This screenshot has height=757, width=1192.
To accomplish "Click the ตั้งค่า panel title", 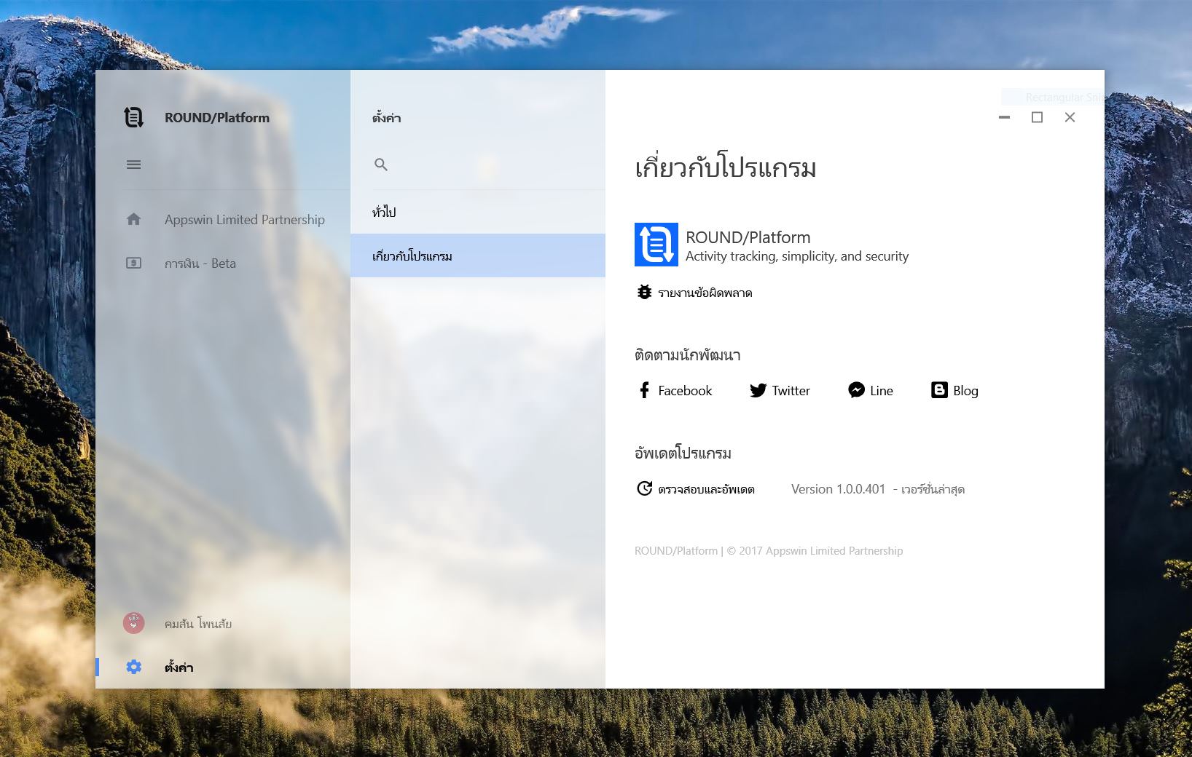I will point(387,117).
